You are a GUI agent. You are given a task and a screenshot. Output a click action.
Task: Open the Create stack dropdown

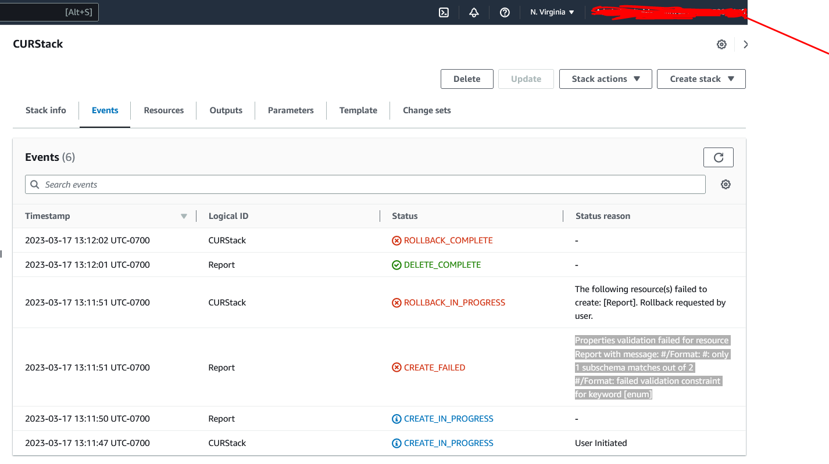(701, 79)
